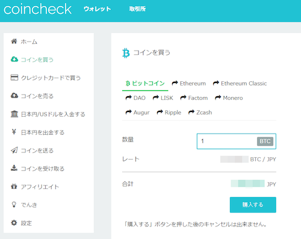Click the 合計 total label
301x239 pixels.
pos(128,184)
